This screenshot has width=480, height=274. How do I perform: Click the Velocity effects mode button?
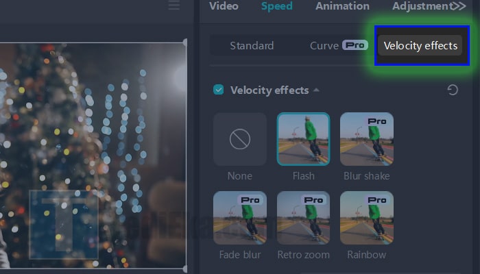point(420,46)
